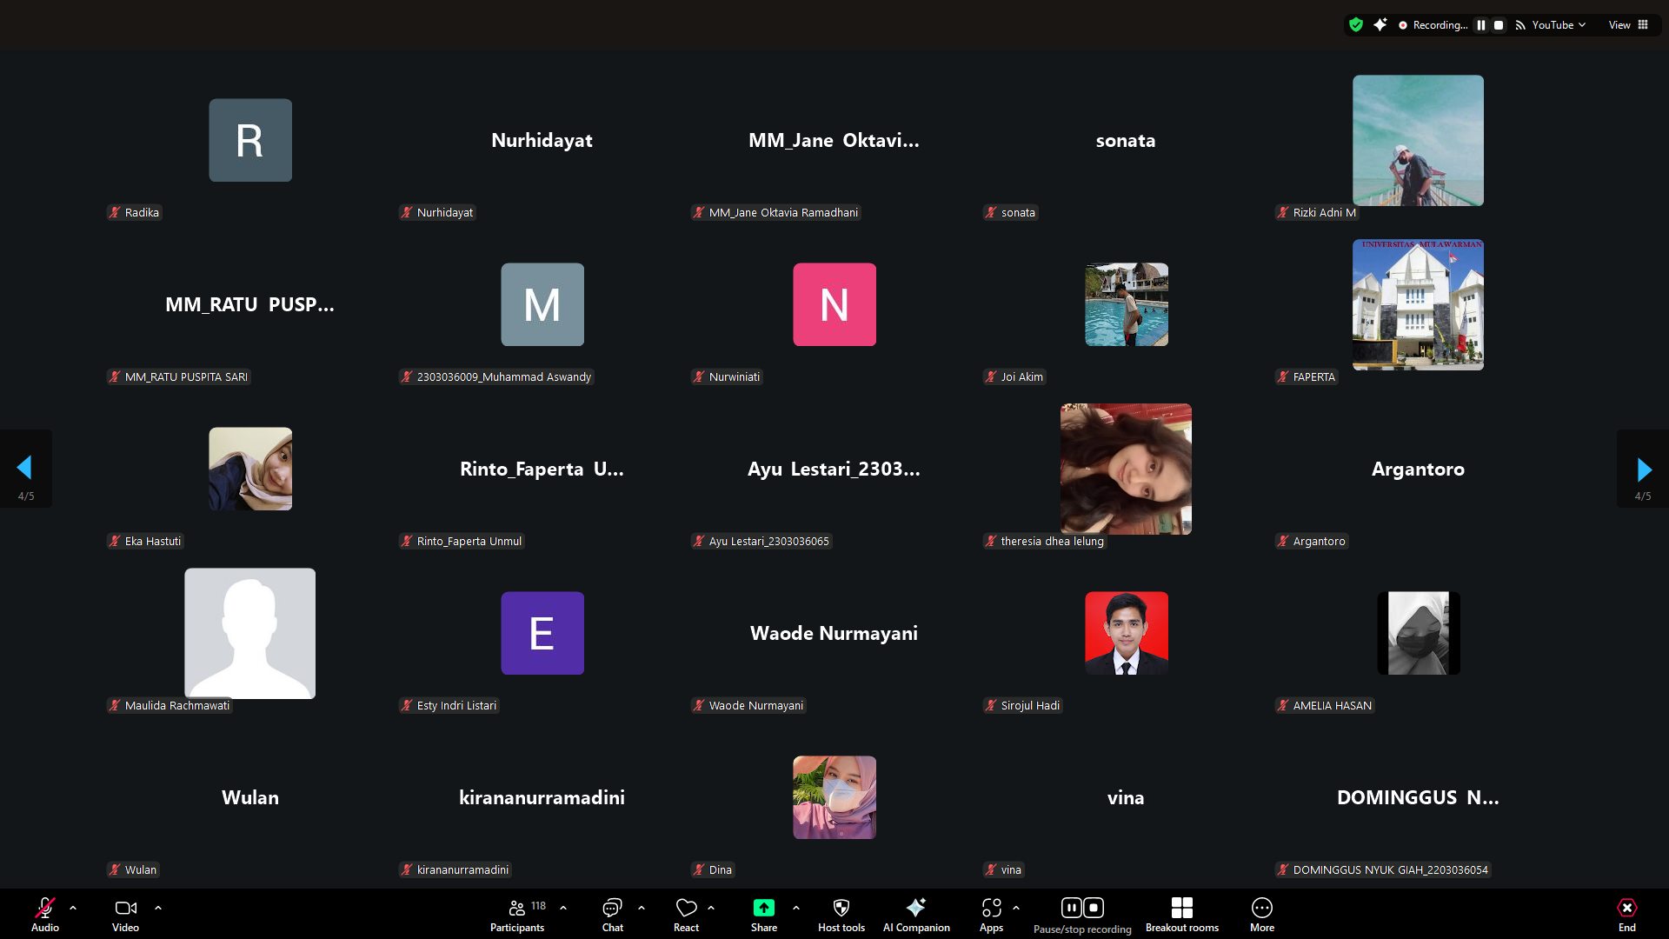The height and width of the screenshot is (939, 1669).
Task: Select theresia dhea lelung's video tile
Action: [1126, 469]
